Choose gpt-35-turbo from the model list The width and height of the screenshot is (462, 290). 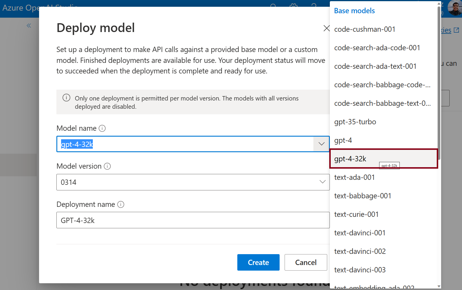(355, 122)
